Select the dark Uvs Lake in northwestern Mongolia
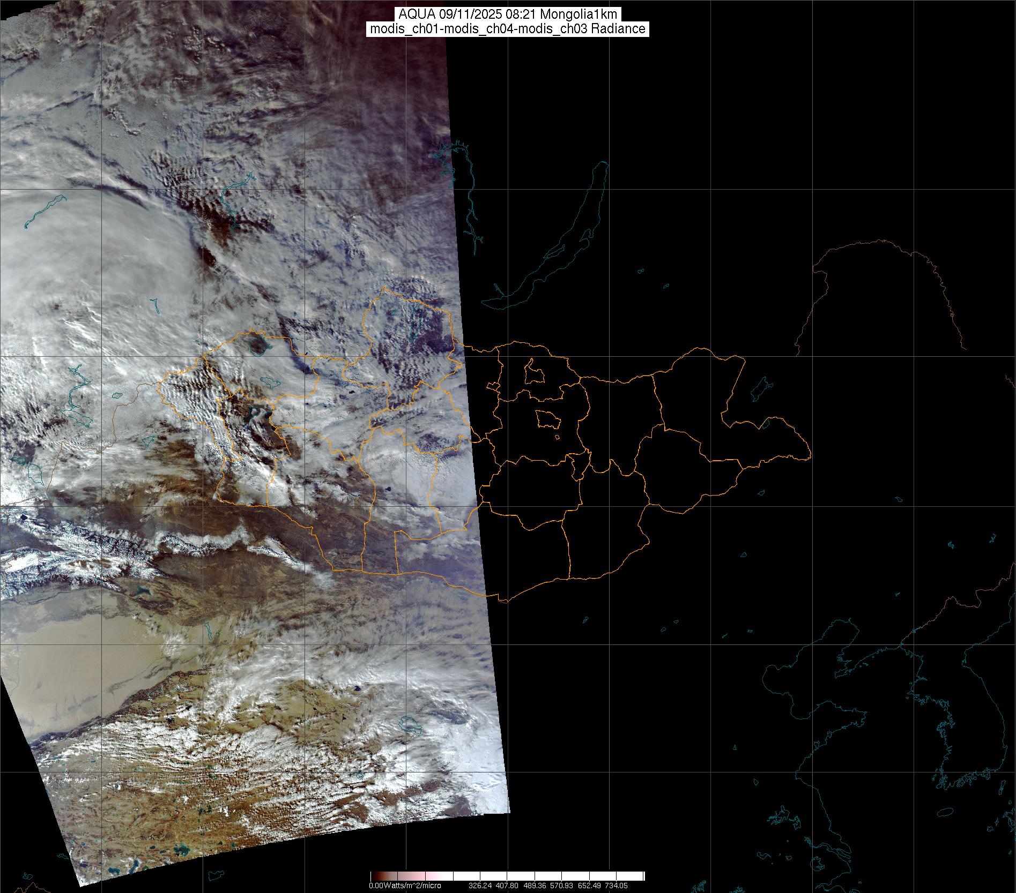This screenshot has width=1016, height=893. click(259, 344)
